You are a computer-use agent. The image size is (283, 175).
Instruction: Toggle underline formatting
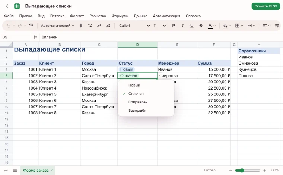point(192,26)
